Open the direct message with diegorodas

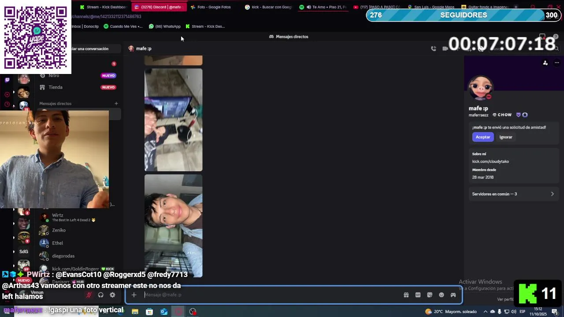coord(78,256)
